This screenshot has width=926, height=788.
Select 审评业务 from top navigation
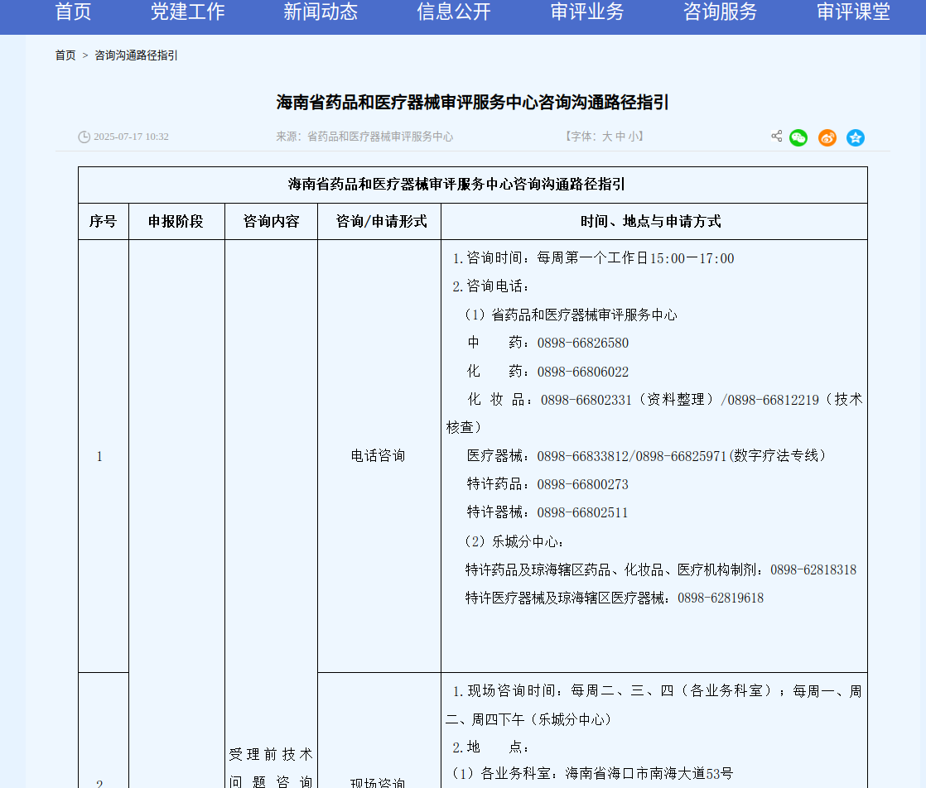pos(587,12)
